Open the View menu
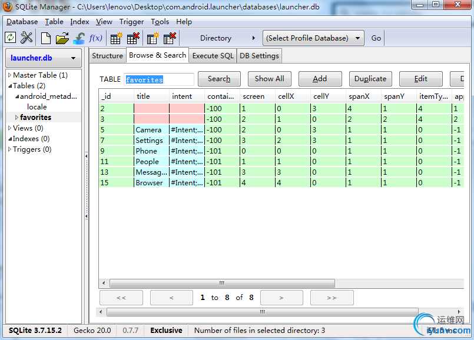 [x=104, y=22]
